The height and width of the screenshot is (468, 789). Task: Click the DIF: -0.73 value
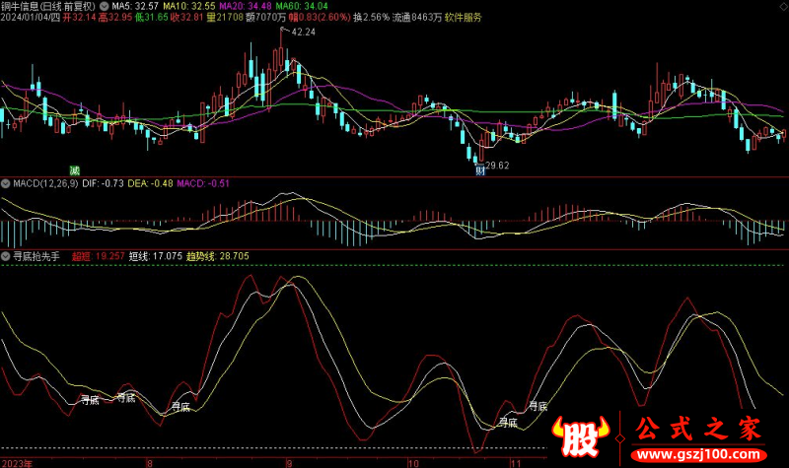[x=103, y=183]
